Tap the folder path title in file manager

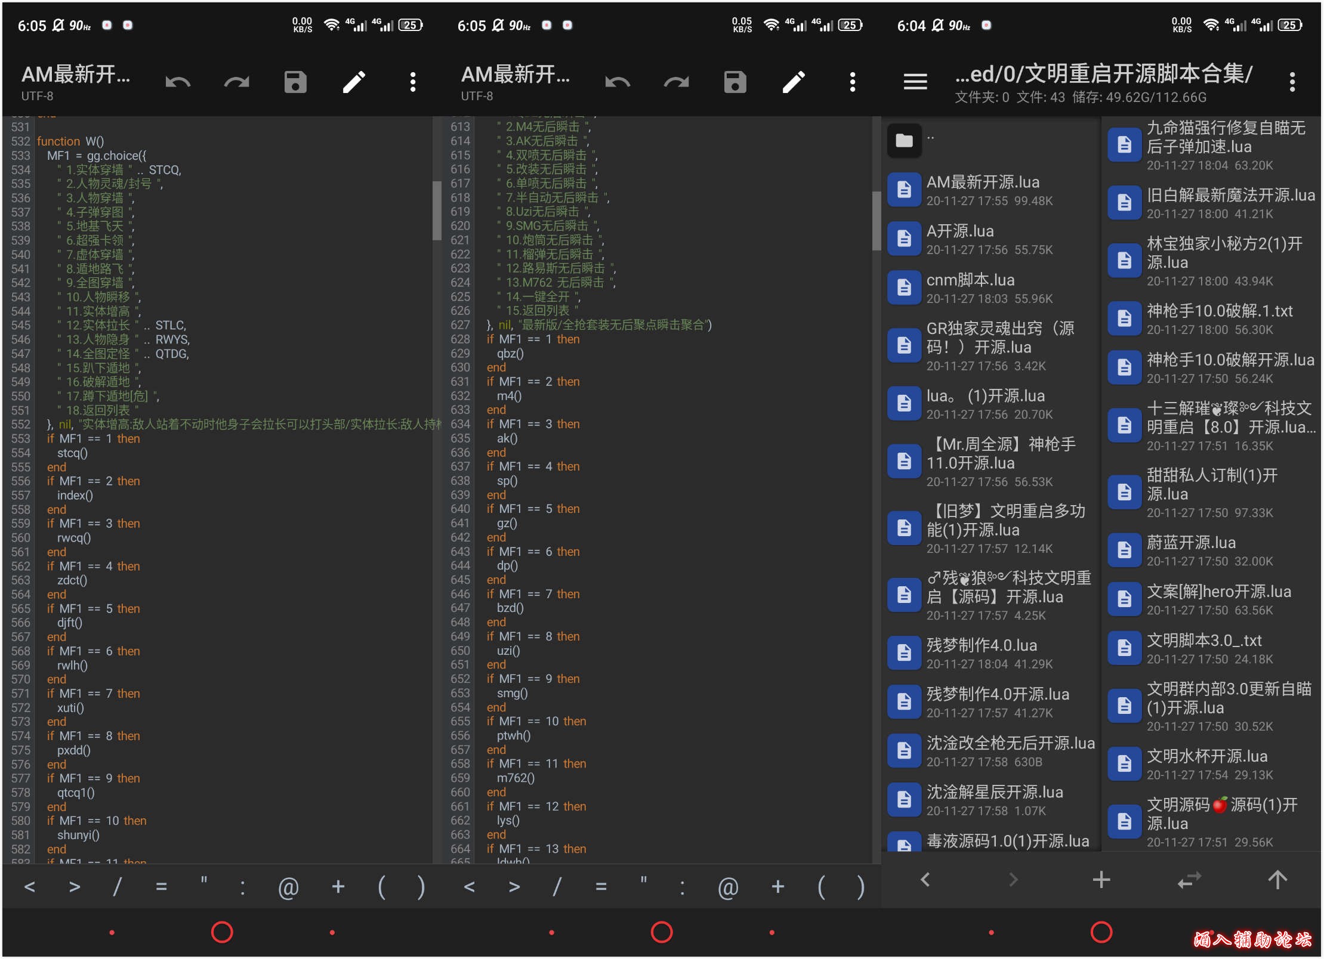pyautogui.click(x=1104, y=74)
